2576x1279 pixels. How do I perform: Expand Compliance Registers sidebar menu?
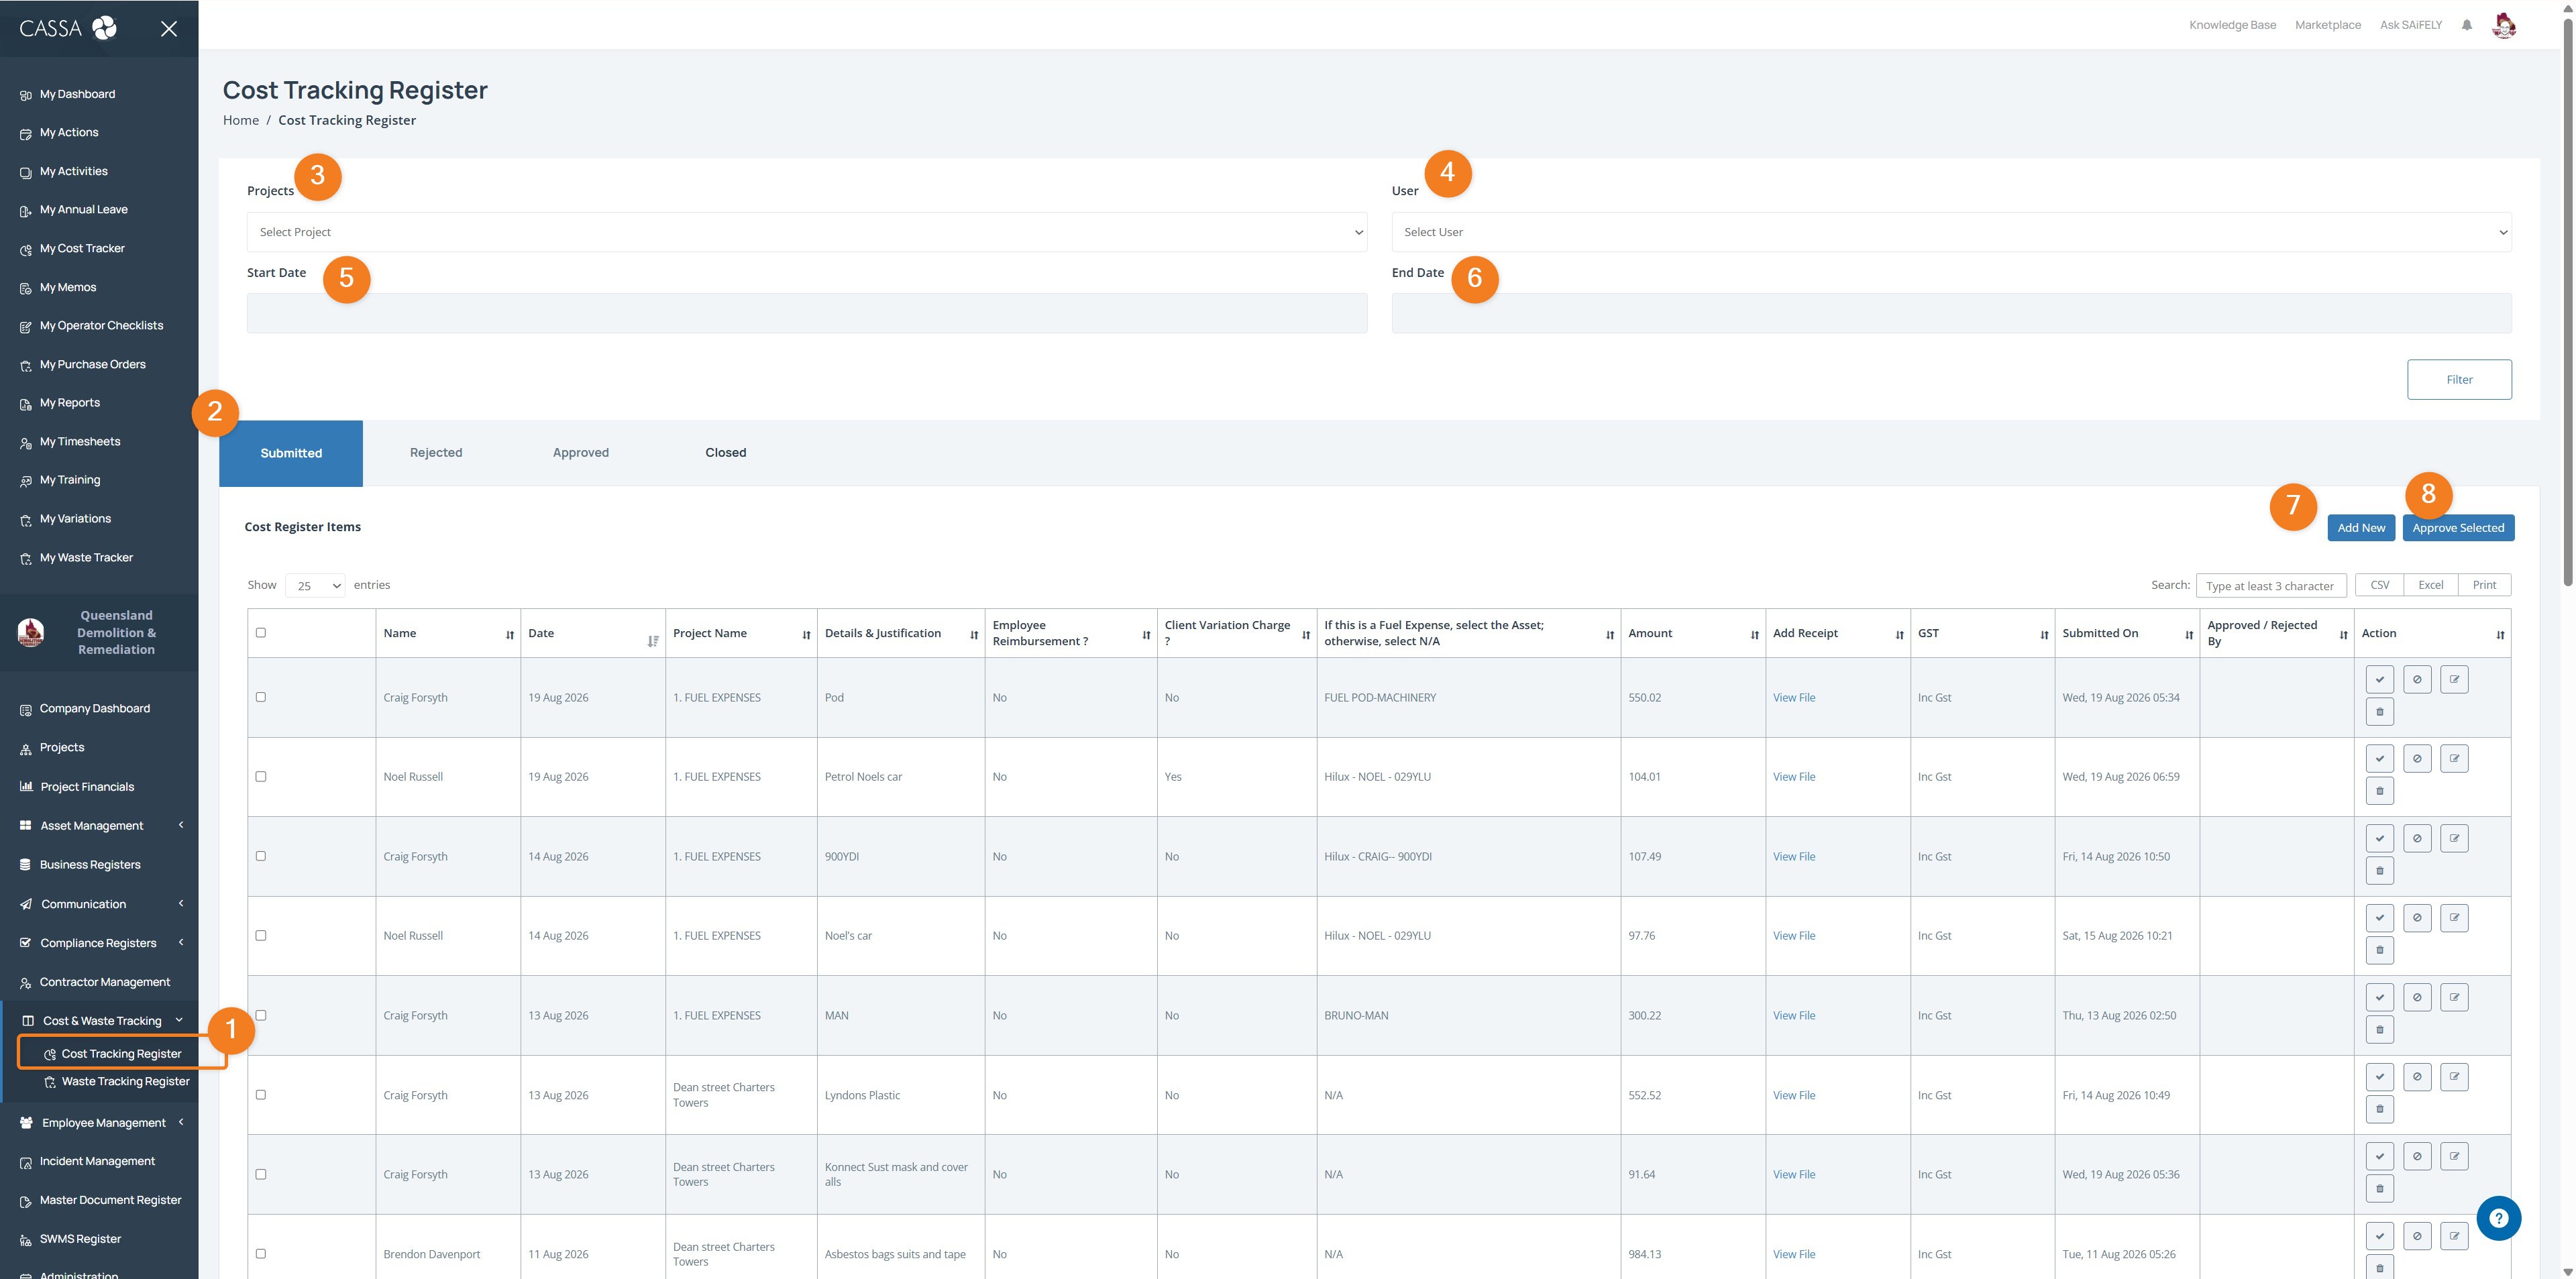pyautogui.click(x=100, y=943)
